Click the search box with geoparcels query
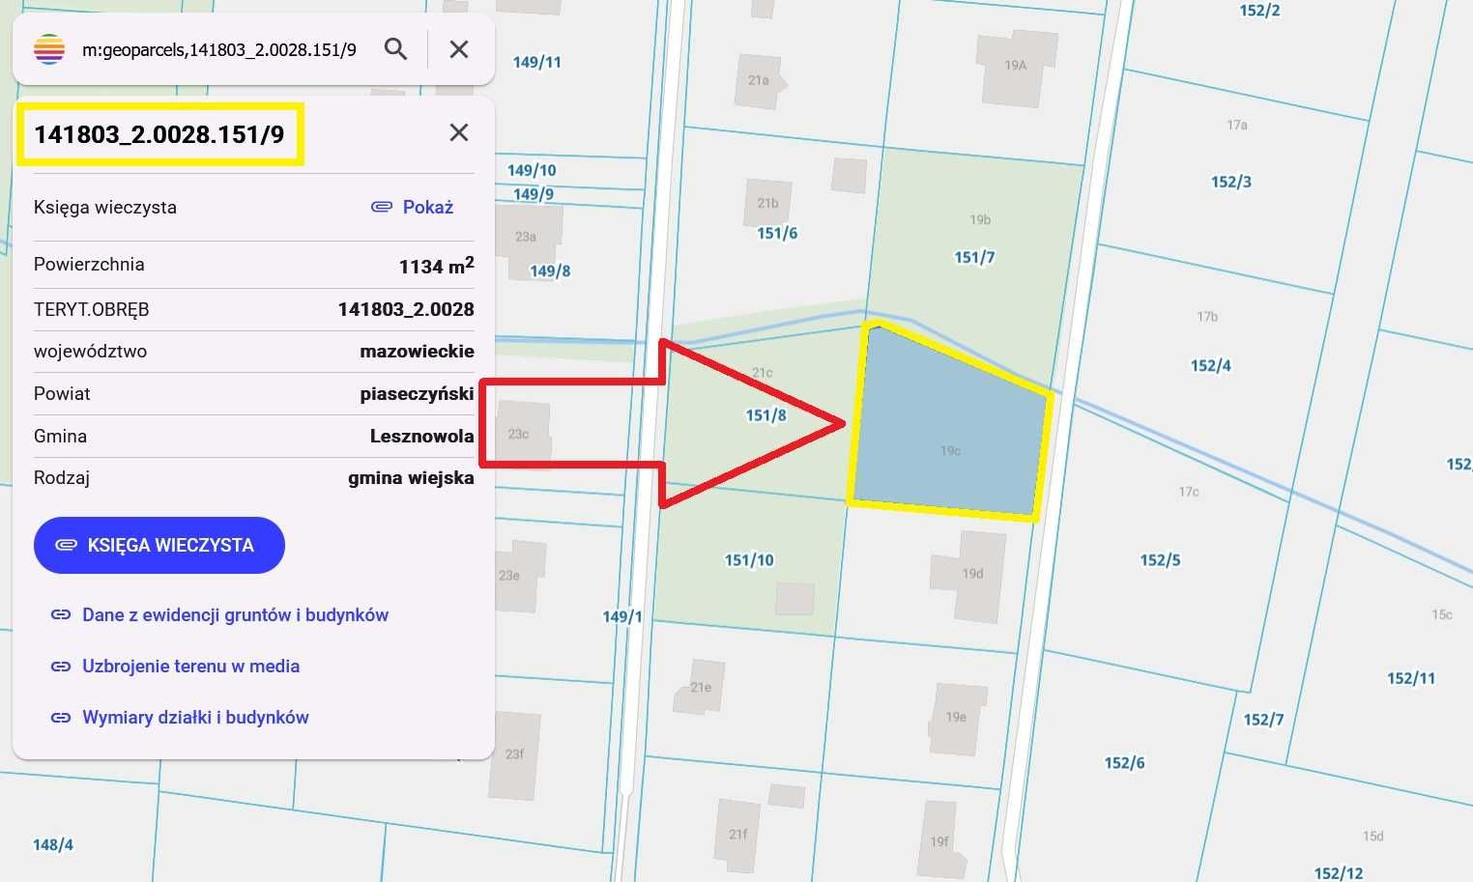The image size is (1473, 882). coord(219,50)
